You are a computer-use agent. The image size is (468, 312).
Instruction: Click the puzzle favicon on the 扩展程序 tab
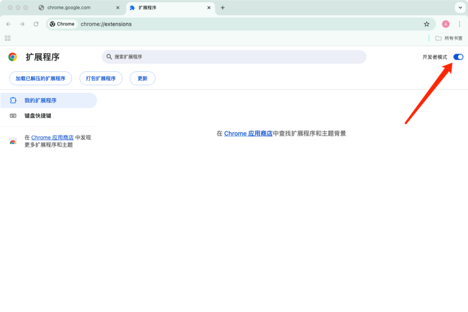[132, 8]
